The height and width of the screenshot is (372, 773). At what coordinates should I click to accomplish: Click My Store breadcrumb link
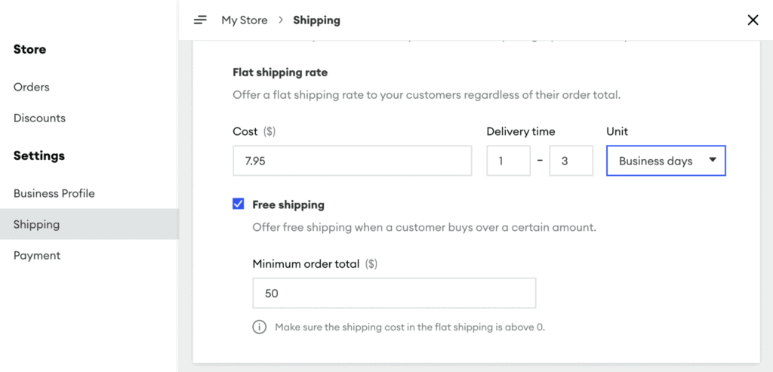(x=245, y=20)
